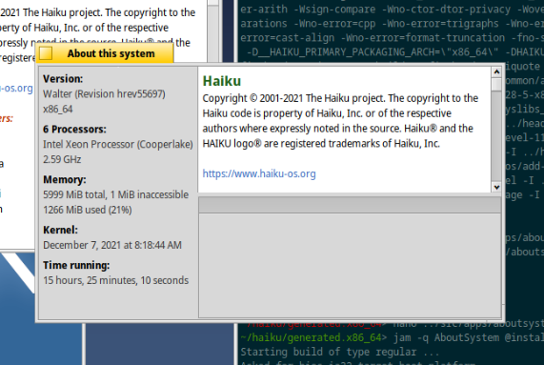Click Walter (Revision hrev55697) text
Viewport: 544px width, 365px height.
tap(104, 94)
